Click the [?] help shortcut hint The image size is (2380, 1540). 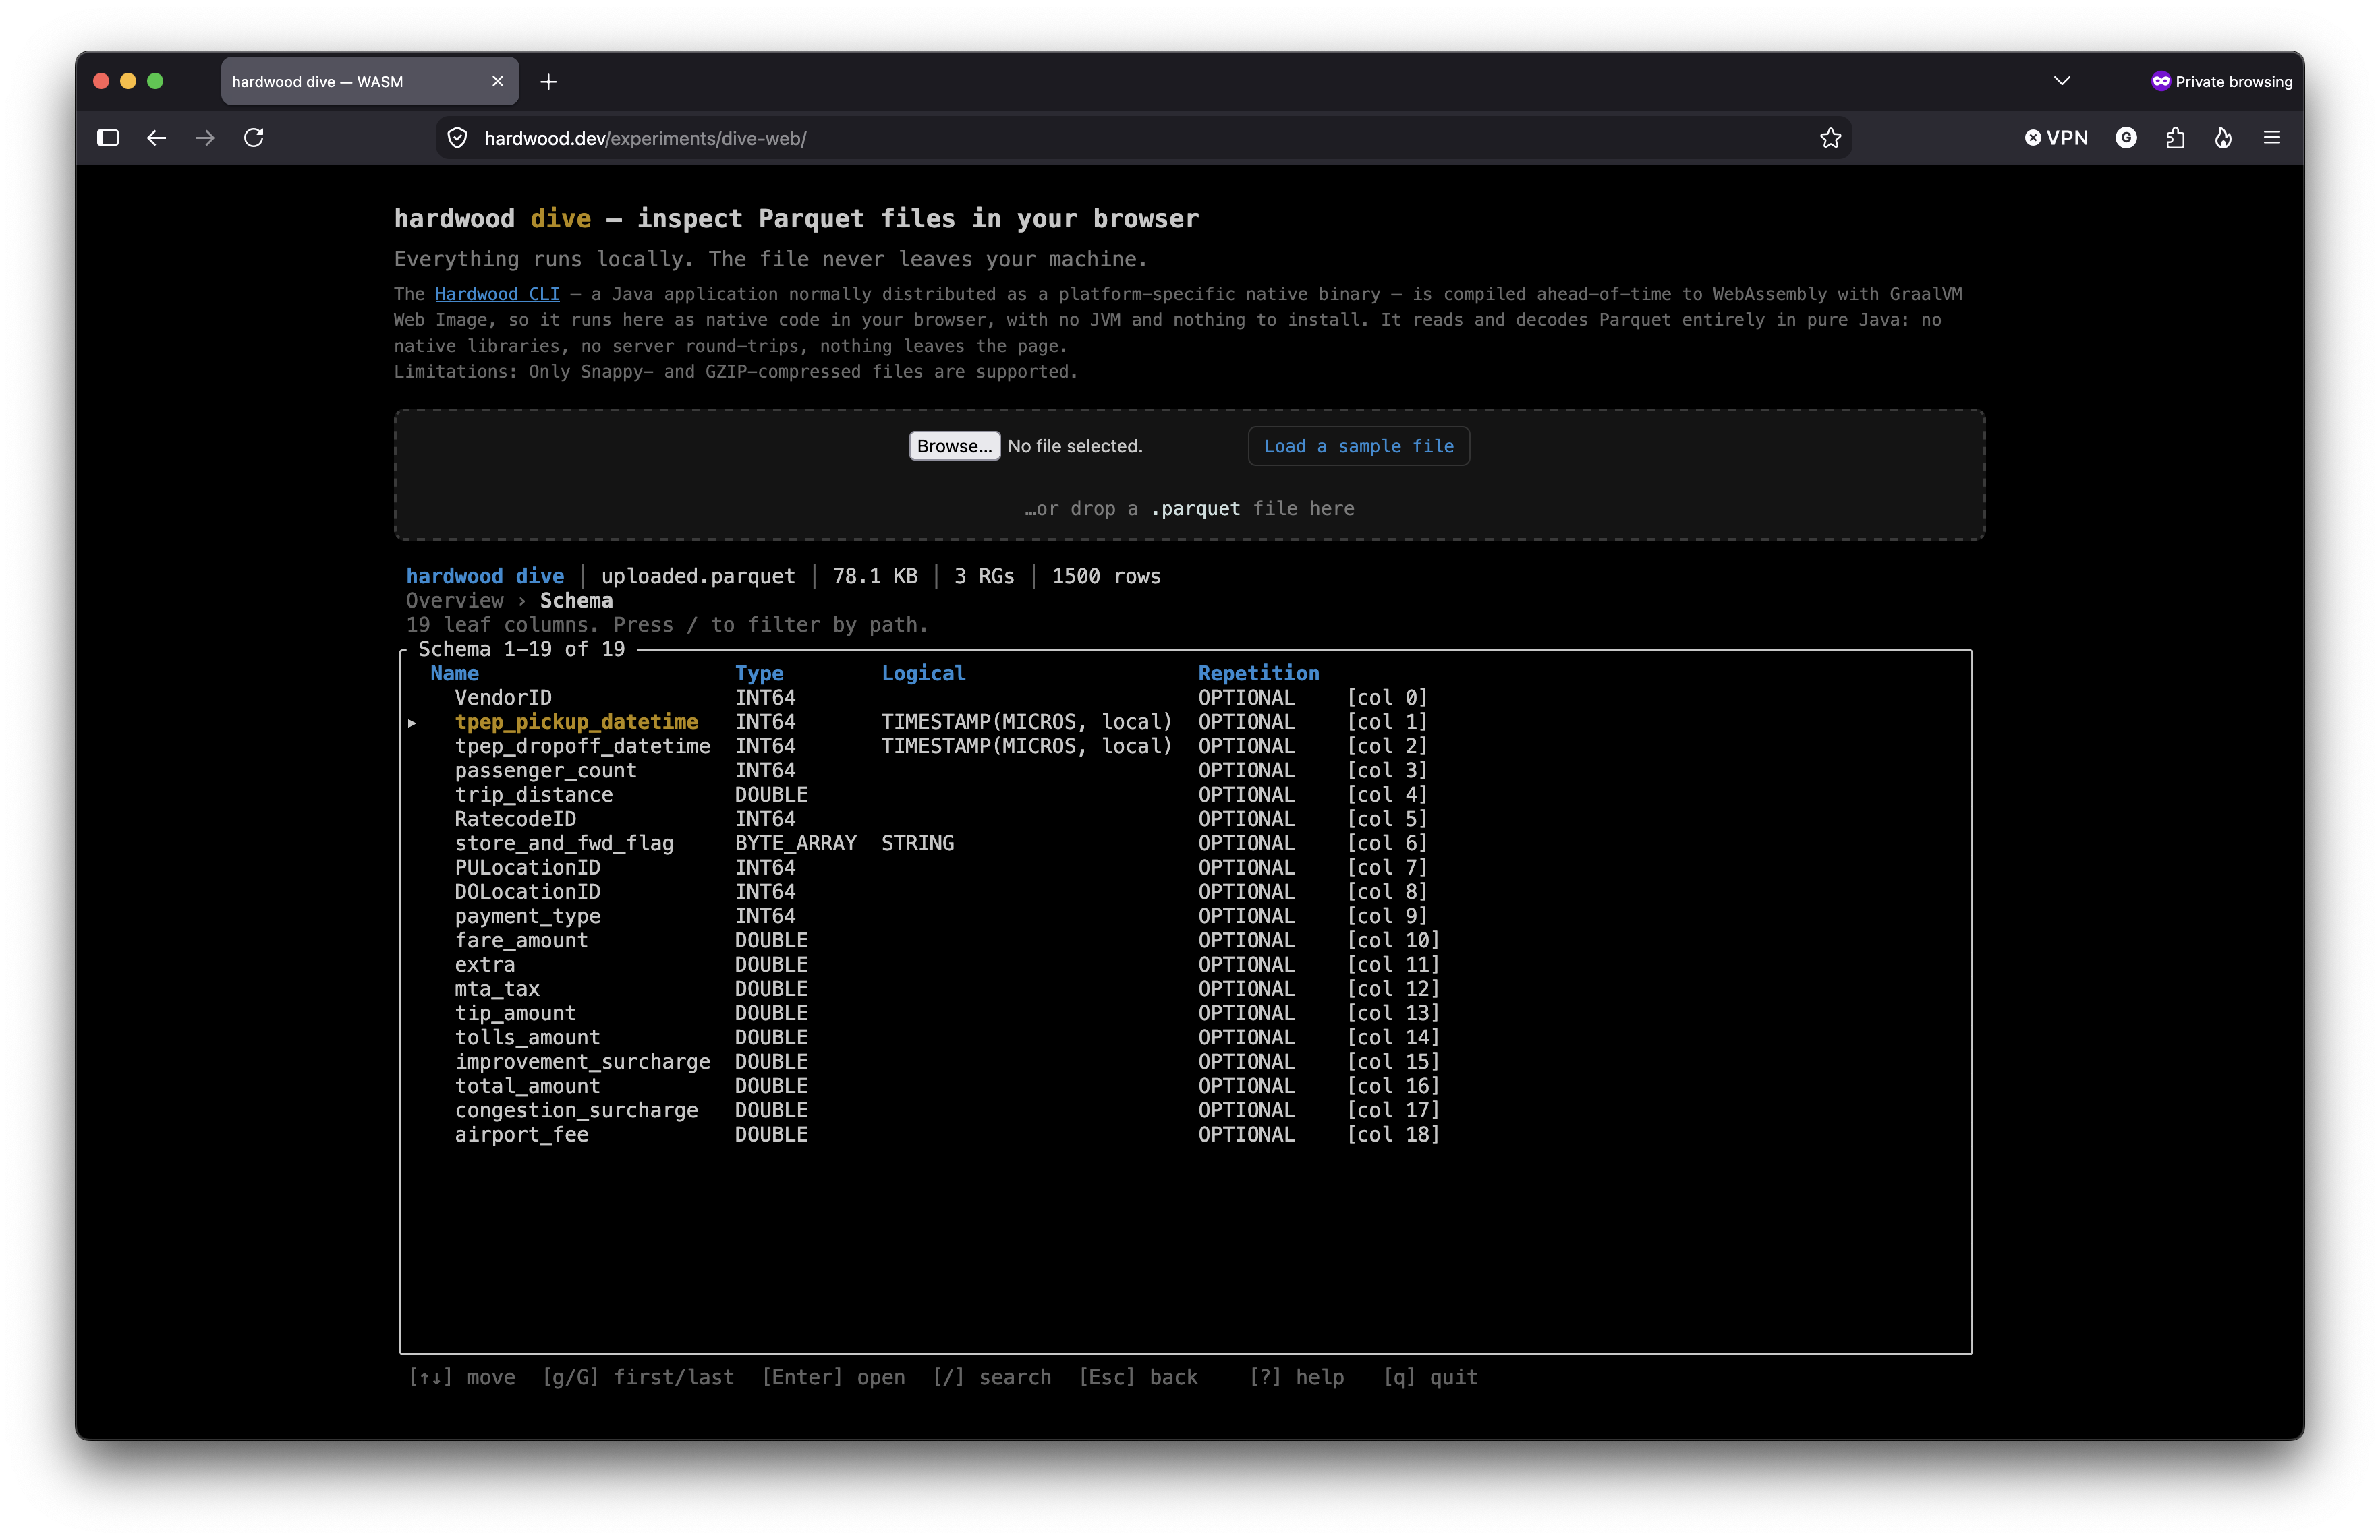tap(1296, 1378)
